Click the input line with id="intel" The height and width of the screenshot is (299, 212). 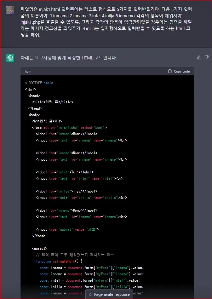coord(80,178)
